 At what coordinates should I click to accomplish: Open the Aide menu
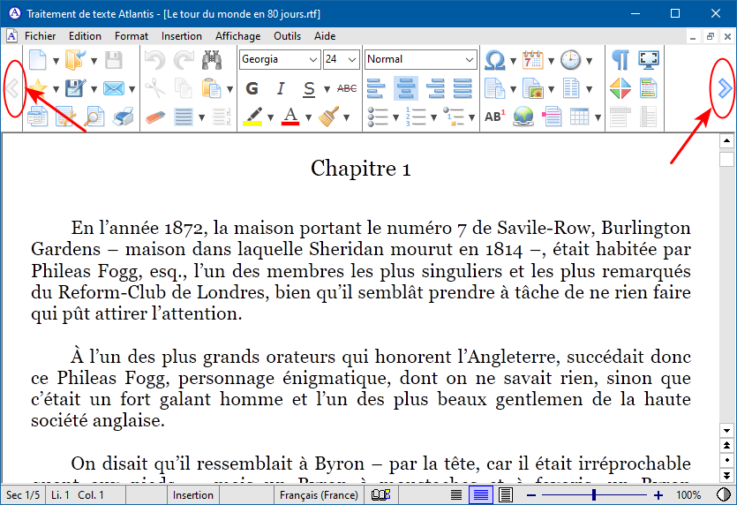point(325,36)
